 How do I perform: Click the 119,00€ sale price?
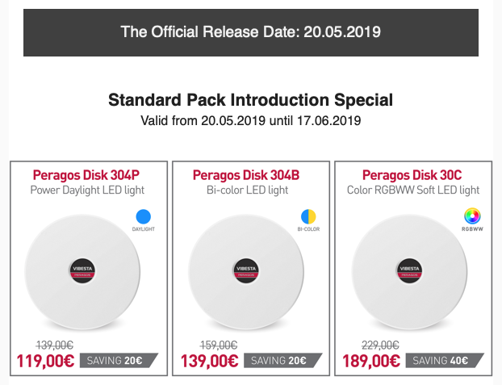pyautogui.click(x=46, y=360)
